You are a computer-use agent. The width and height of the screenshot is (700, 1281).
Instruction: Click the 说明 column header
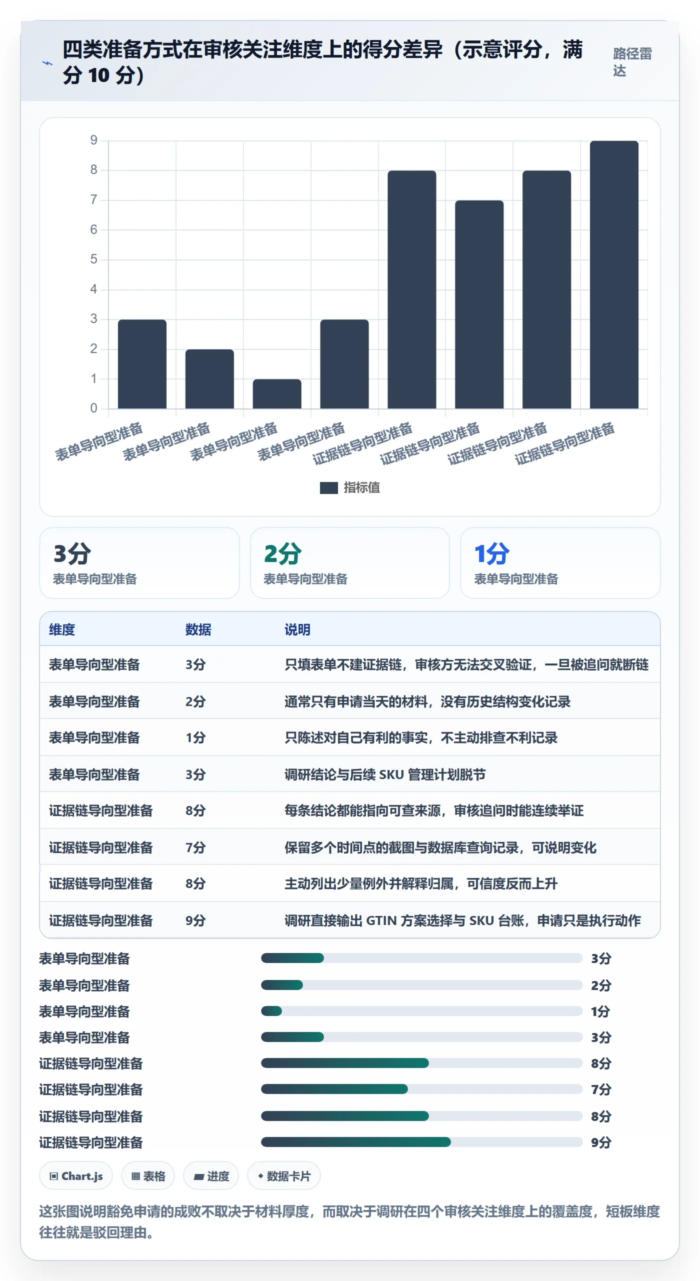(x=298, y=629)
